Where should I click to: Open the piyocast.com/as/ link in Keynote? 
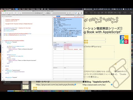tap(94, 85)
